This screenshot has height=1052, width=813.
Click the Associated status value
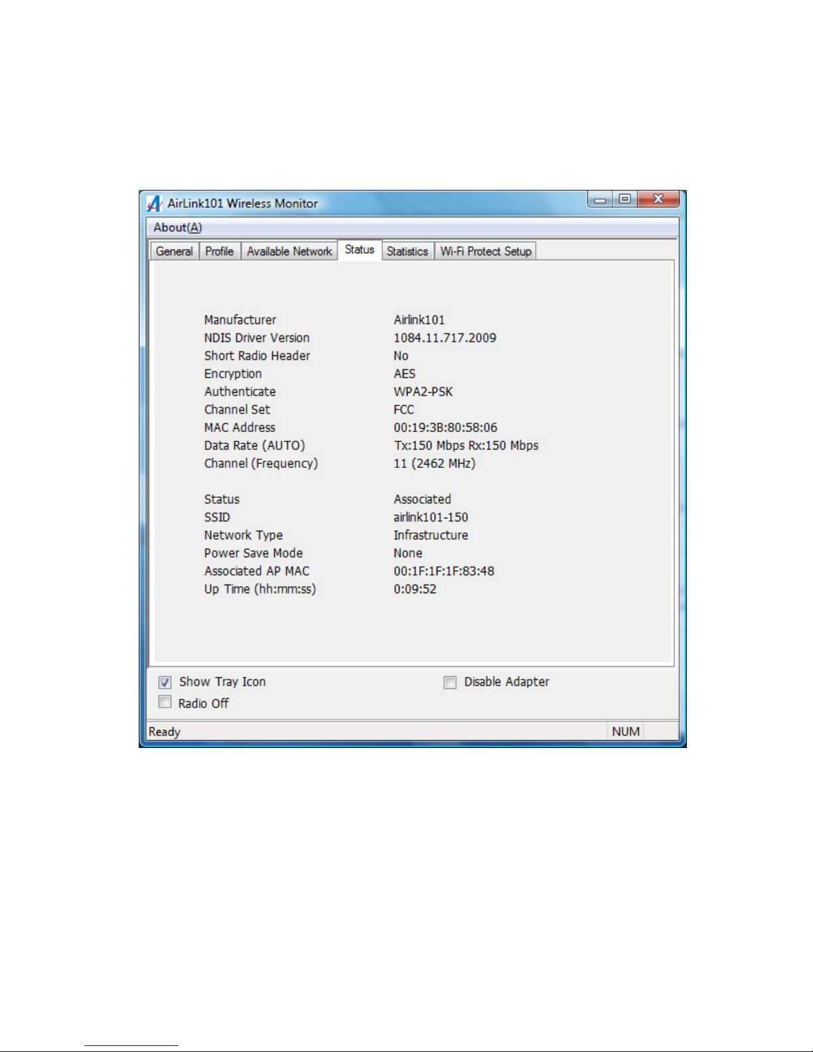[422, 500]
